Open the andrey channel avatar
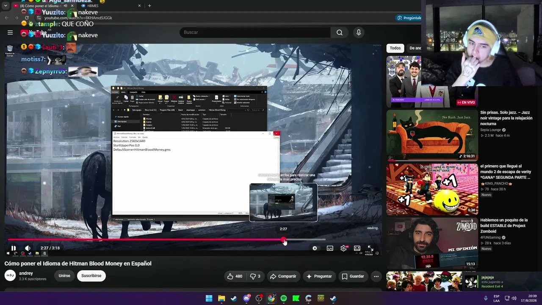Image resolution: width=542 pixels, height=305 pixels. tap(10, 276)
